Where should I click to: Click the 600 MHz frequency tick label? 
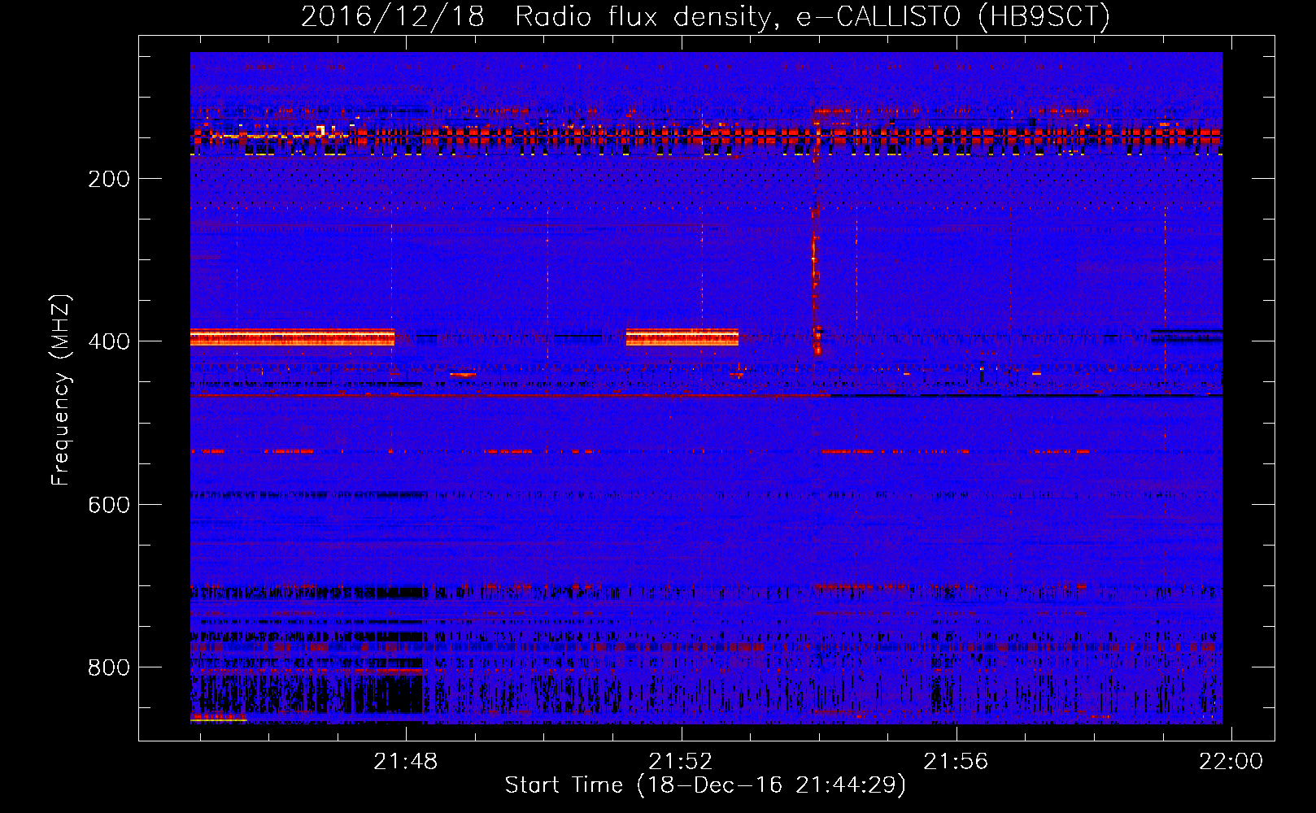pyautogui.click(x=109, y=505)
